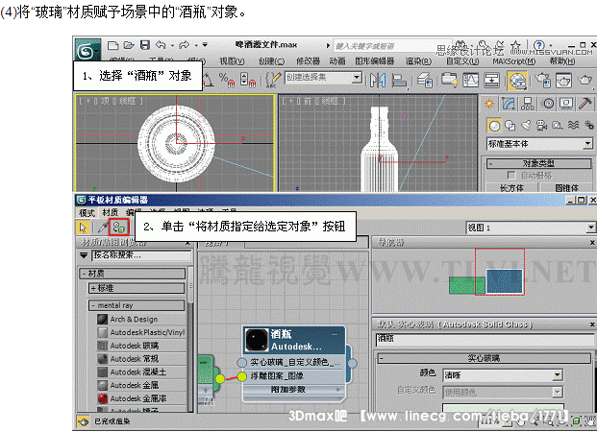The image size is (597, 432).
Task: Open the 渲染(R) menu
Action: tap(418, 60)
